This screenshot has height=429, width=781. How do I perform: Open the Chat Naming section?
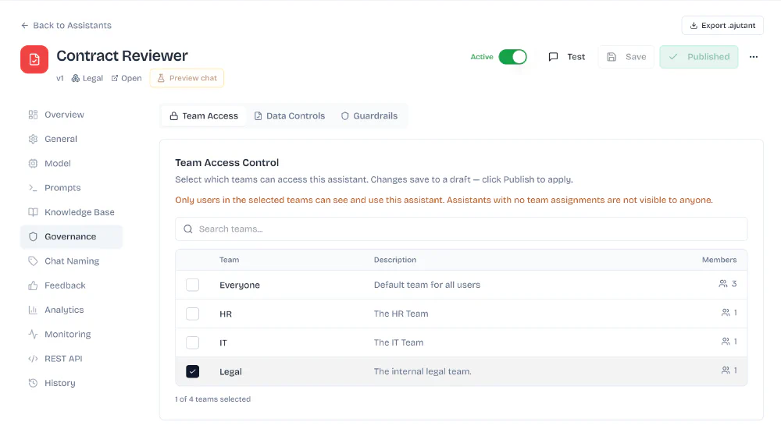click(x=71, y=261)
